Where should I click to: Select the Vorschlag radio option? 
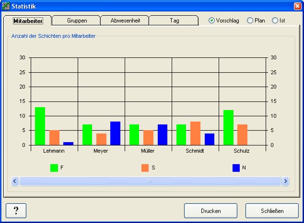click(x=212, y=21)
